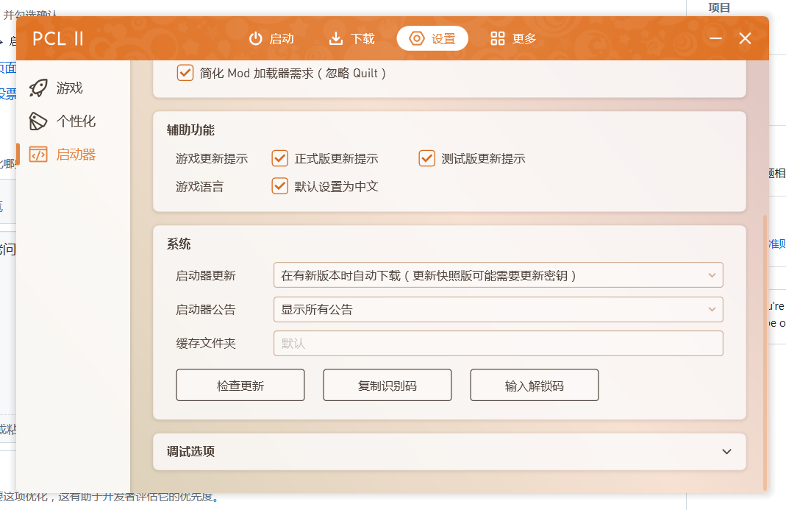The height and width of the screenshot is (510, 786).
Task: Toggle 测试版更新提示 off
Action: (426, 158)
